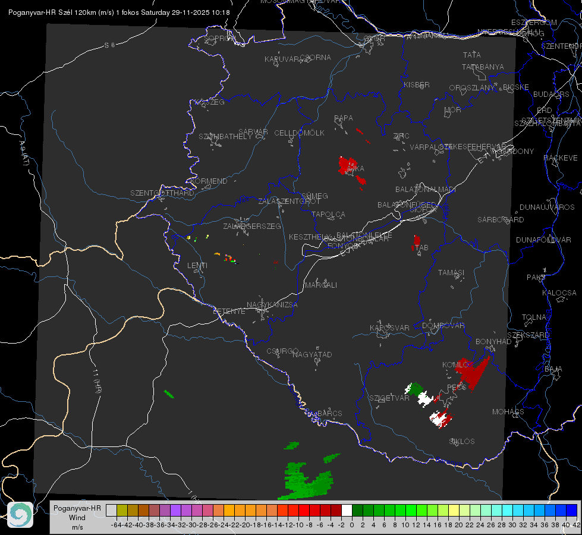
Task: Click the SZOMBATHELY city label
Action: click(x=225, y=137)
